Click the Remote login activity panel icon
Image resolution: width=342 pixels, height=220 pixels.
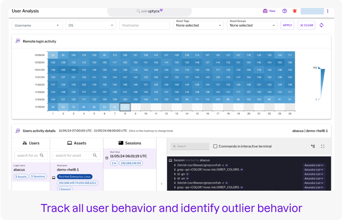18,41
